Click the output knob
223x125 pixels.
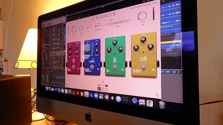point(142,16)
